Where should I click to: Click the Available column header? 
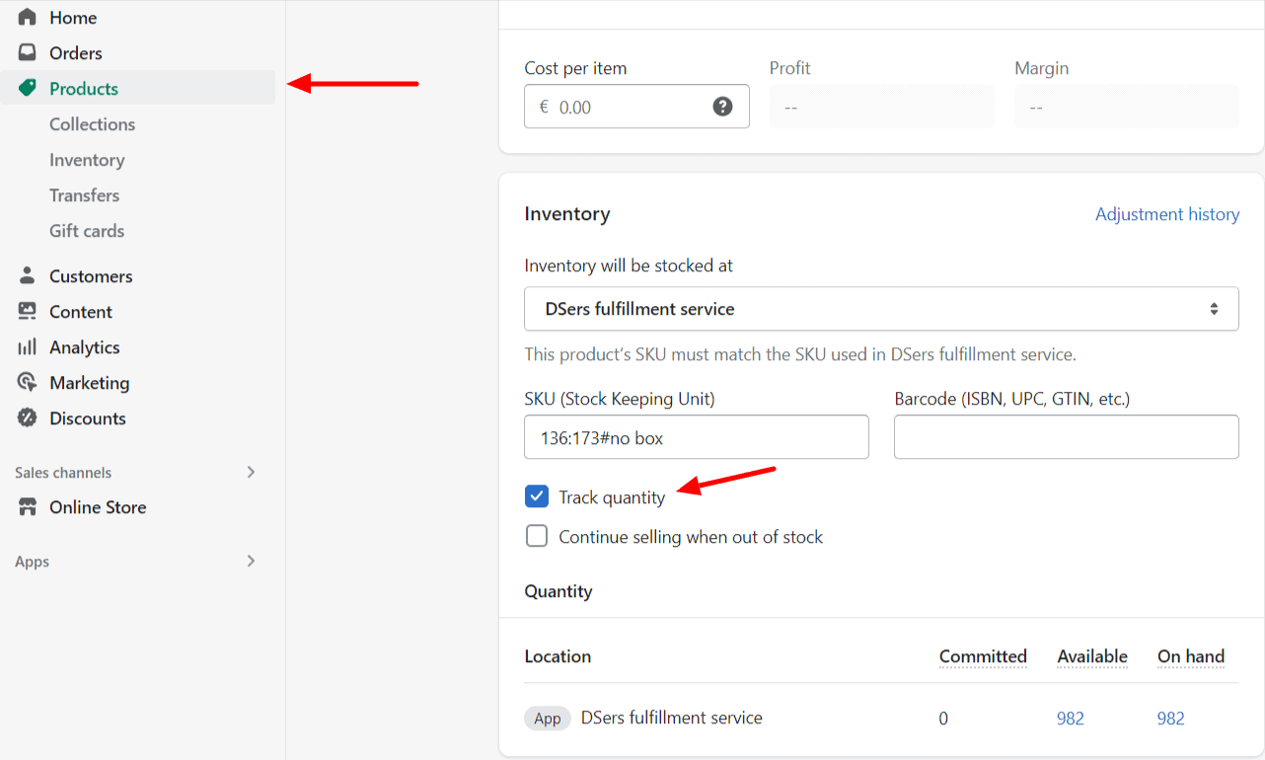point(1092,656)
